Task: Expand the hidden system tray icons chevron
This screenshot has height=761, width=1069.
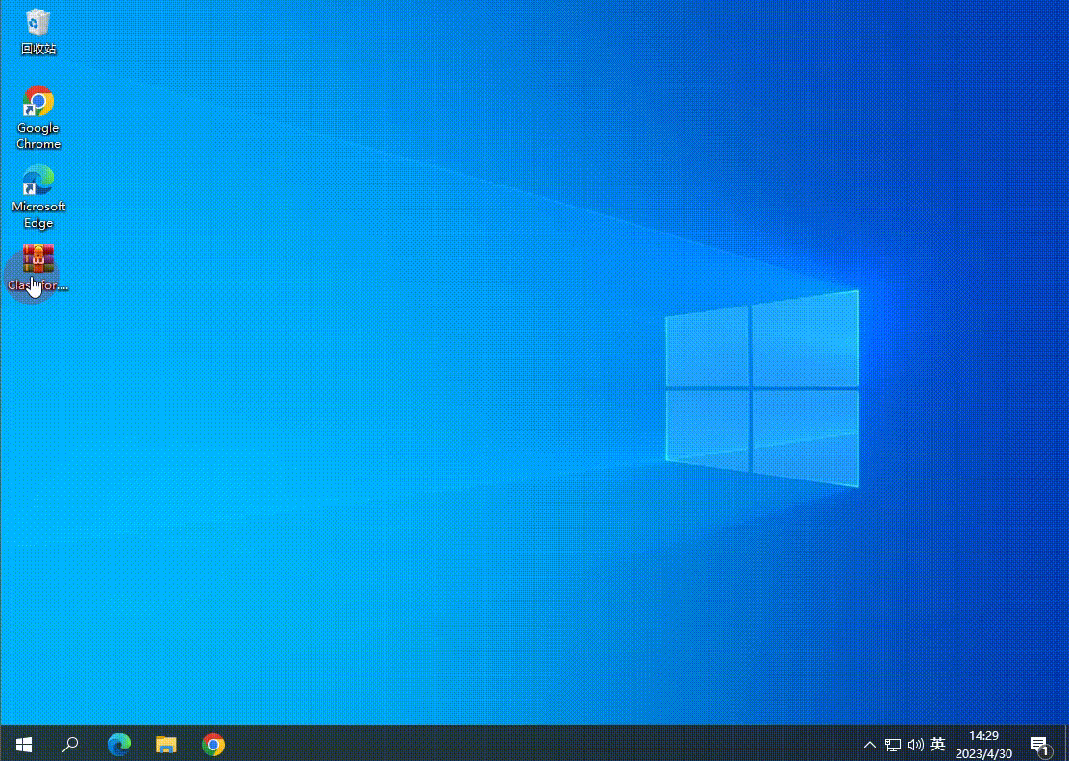Action: point(869,745)
